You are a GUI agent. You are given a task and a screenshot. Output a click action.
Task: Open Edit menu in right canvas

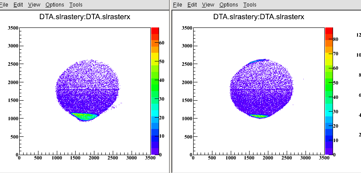click(x=192, y=5)
